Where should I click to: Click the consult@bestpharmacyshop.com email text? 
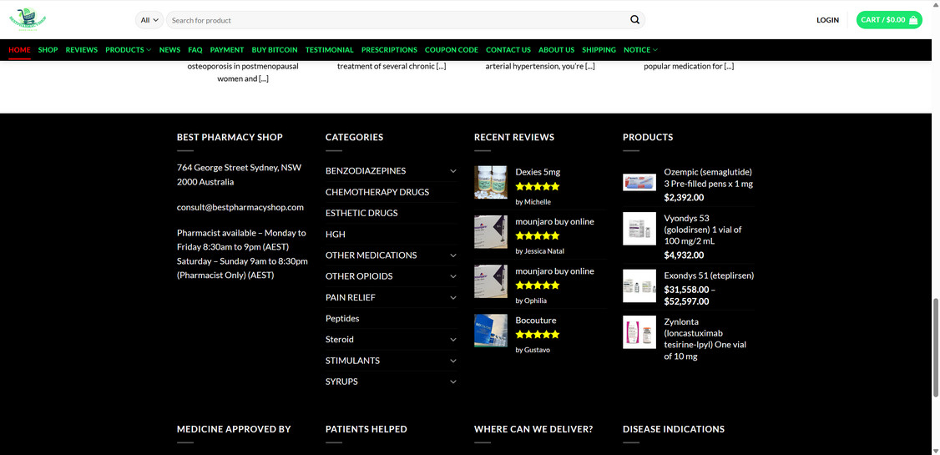coord(240,207)
